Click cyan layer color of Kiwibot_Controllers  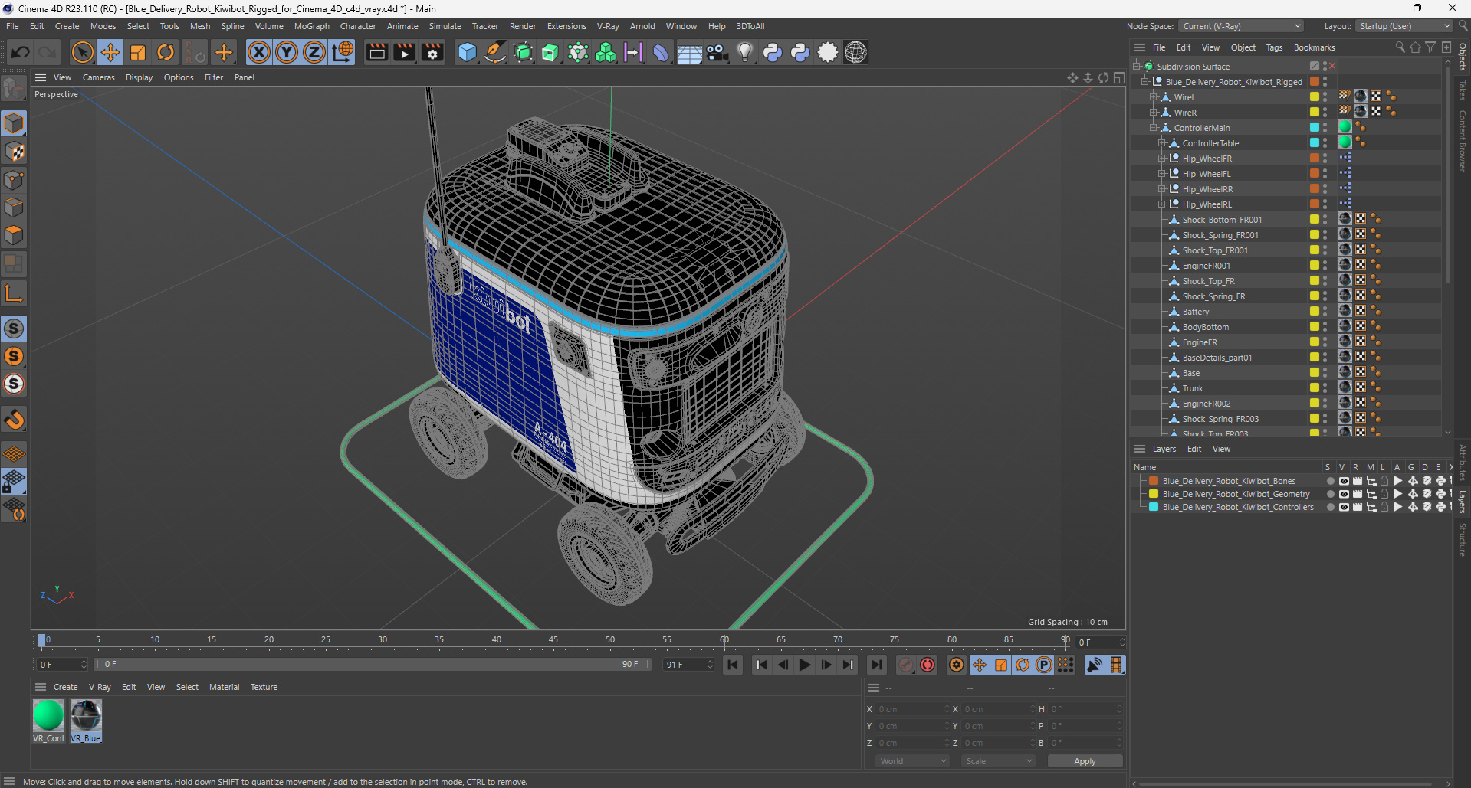(1153, 507)
